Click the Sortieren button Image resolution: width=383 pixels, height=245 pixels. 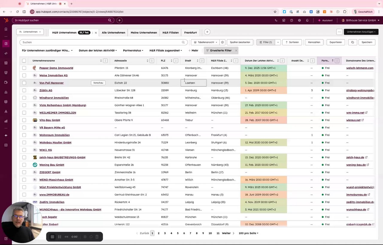click(292, 42)
